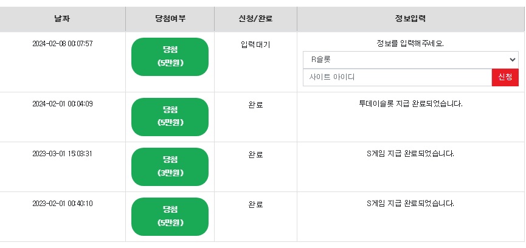Viewport: 526px width, 248px height.
Task: Focus the 사이트 아이디 input field
Action: (x=398, y=77)
